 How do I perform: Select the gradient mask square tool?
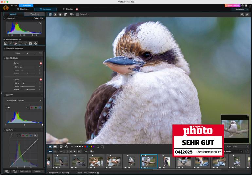coord(30,44)
